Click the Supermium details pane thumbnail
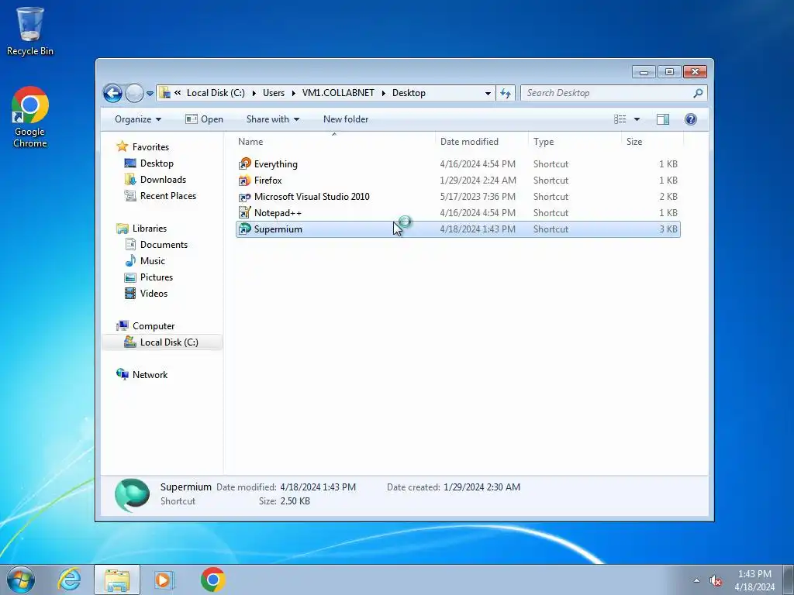 (x=132, y=495)
